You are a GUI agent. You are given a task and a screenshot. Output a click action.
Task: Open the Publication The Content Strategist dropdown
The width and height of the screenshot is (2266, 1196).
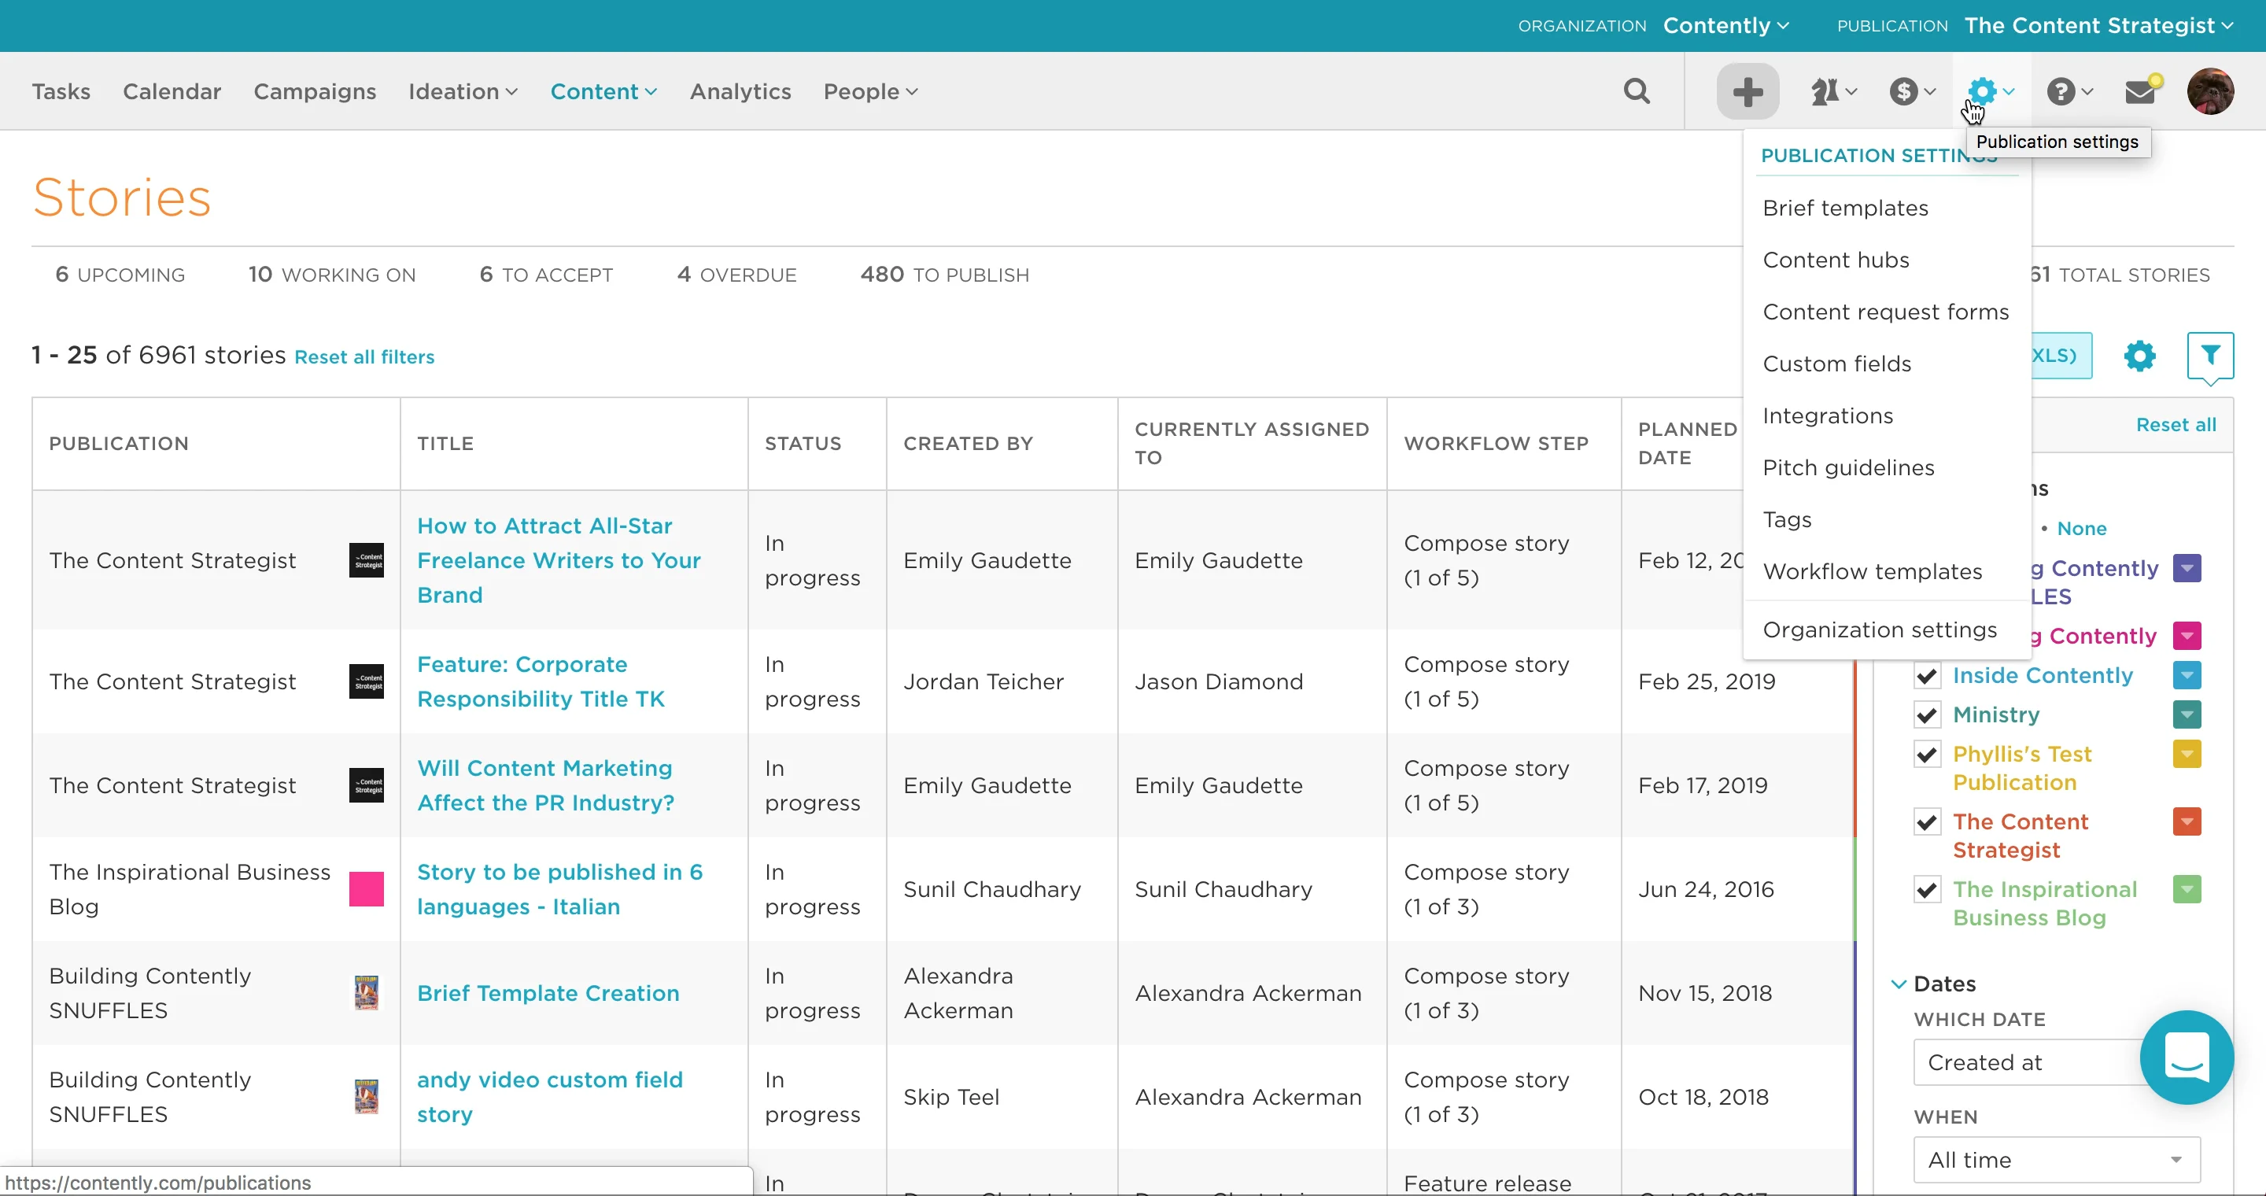2099,25
